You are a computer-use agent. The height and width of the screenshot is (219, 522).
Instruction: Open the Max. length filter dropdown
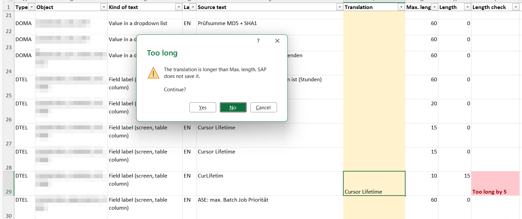pyautogui.click(x=434, y=7)
